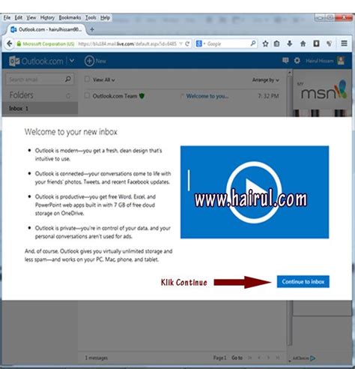This screenshot has width=355, height=369.
Task: Open the View All dropdown
Action: [x=103, y=79]
